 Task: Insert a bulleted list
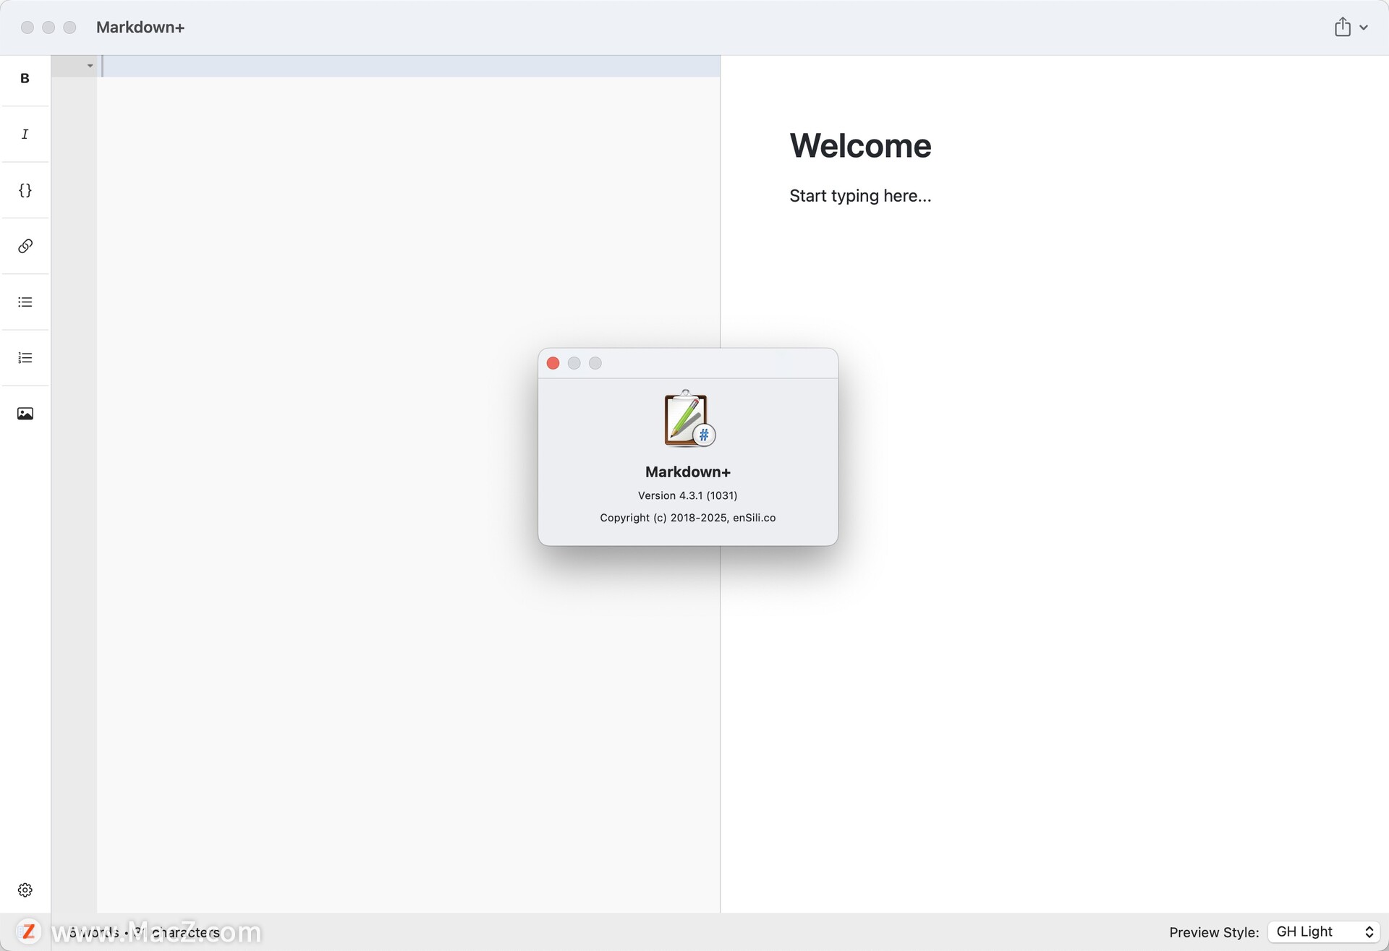25,302
